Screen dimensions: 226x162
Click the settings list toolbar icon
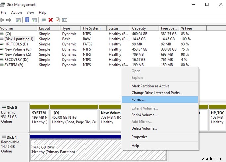[64, 20]
